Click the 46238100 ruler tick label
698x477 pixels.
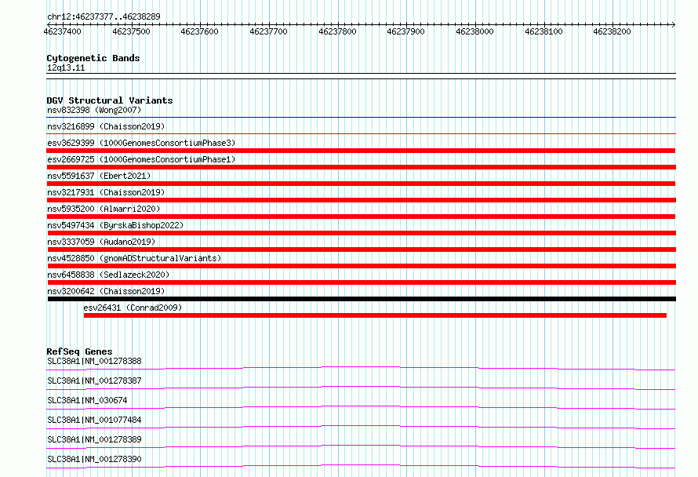pyautogui.click(x=543, y=31)
